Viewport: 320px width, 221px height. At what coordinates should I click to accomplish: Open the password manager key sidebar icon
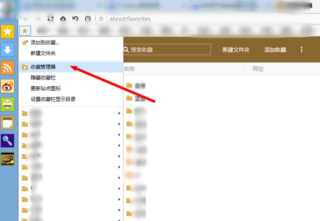coord(7,159)
